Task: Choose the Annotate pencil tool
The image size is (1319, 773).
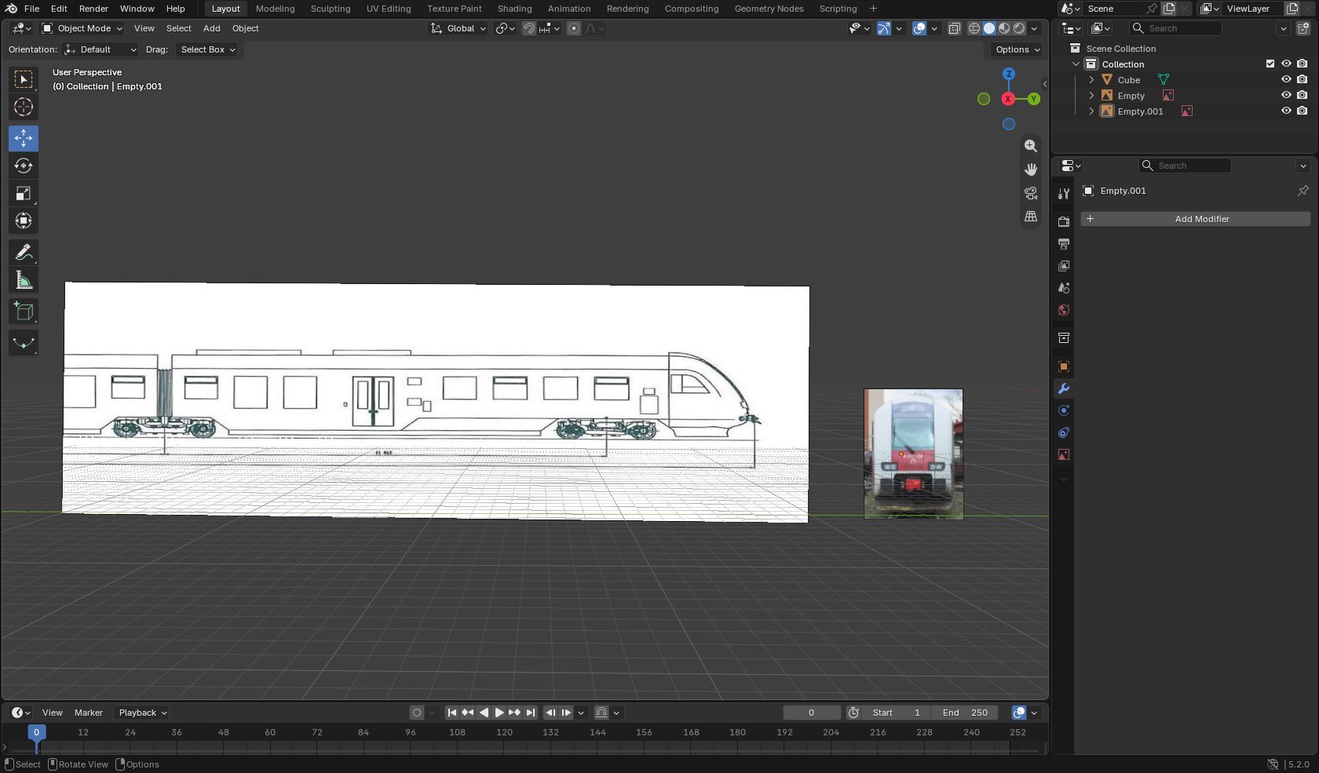Action: (24, 252)
